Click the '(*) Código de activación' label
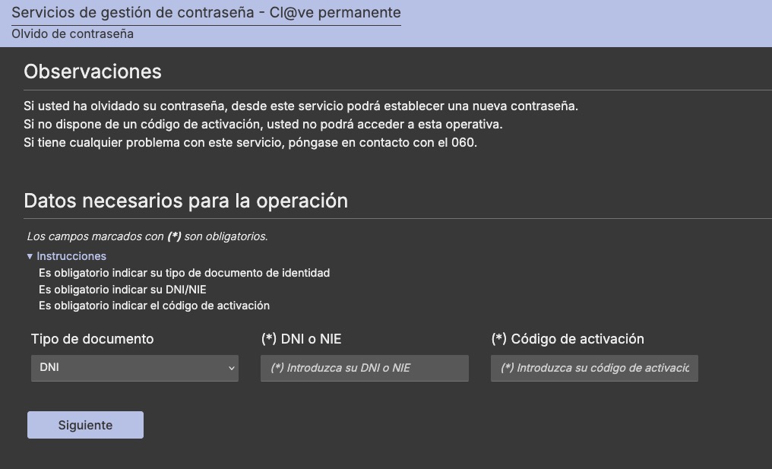 point(568,339)
